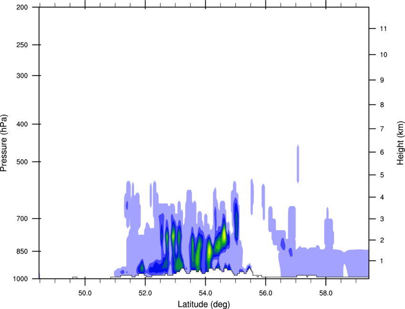The height and width of the screenshot is (309, 405).
Task: Pick the 1 km height label
Action: click(382, 261)
